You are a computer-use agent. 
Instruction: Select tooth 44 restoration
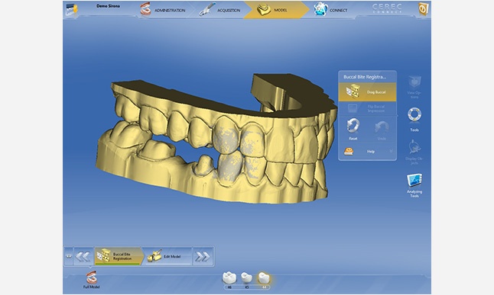click(x=264, y=278)
